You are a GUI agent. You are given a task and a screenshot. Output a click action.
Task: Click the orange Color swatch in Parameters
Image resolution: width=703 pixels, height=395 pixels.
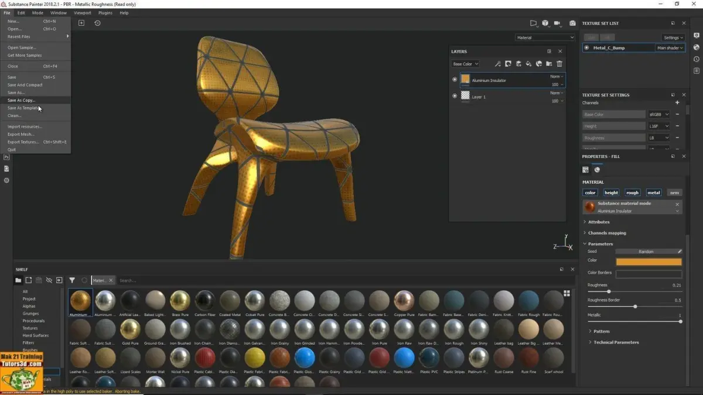(x=649, y=262)
